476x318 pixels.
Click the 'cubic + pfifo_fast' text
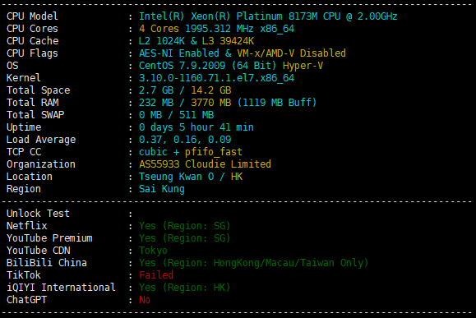point(191,152)
